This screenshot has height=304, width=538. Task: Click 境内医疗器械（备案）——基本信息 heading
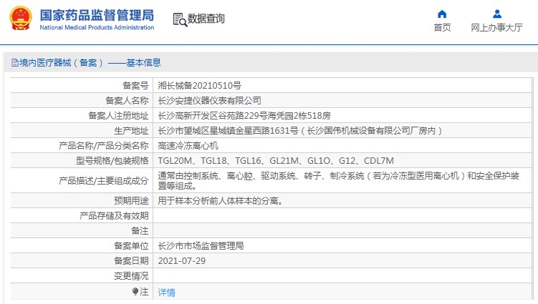coord(90,63)
